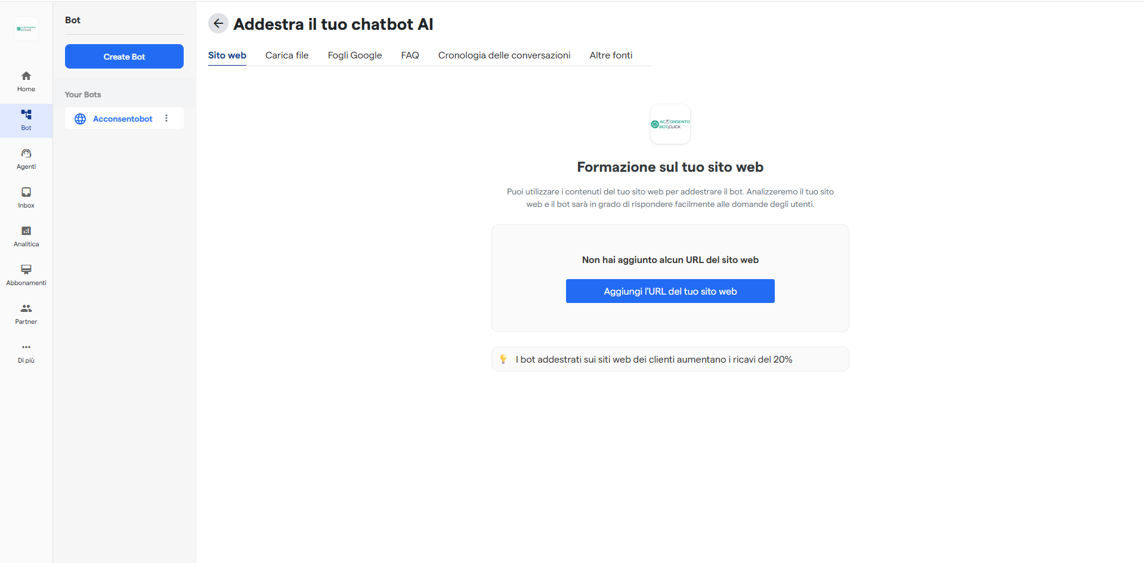
Task: Click the workspace logo at top left
Action: [x=26, y=28]
